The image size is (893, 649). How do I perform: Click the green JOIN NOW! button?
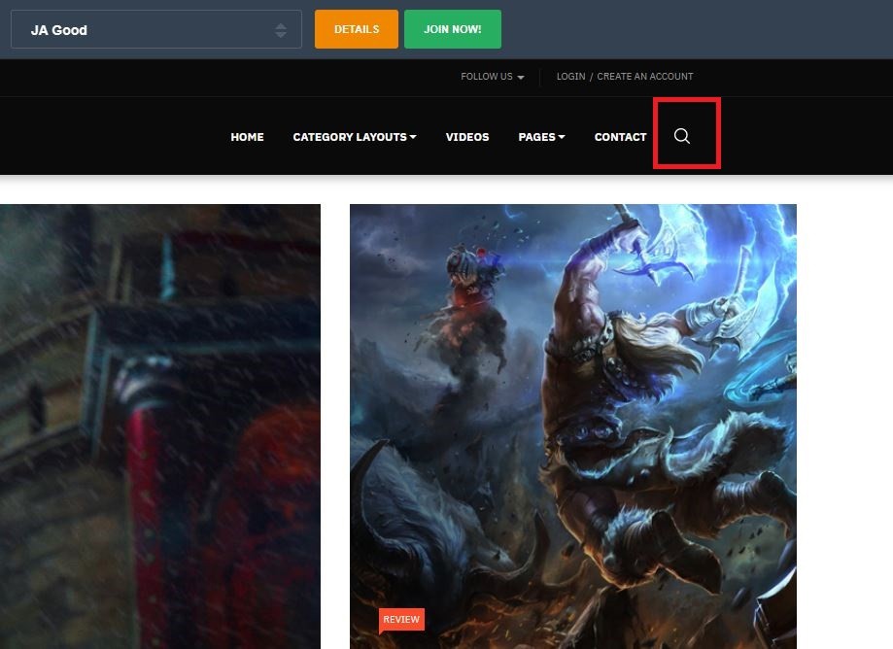[453, 29]
